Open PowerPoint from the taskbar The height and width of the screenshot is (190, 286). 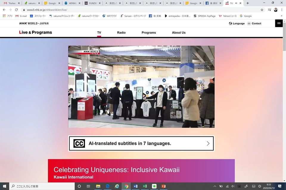tap(164, 186)
